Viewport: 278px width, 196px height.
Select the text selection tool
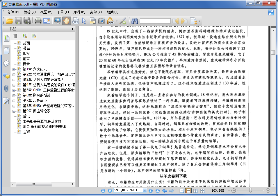click(x=92, y=21)
